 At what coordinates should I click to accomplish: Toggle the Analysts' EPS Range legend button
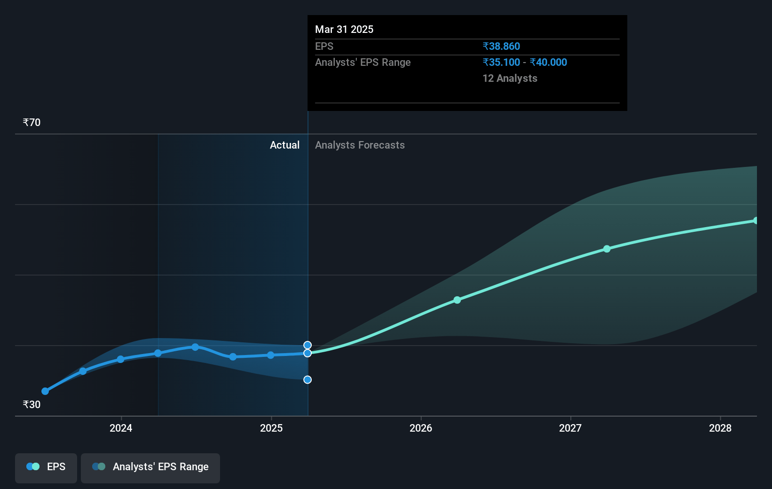[150, 468]
